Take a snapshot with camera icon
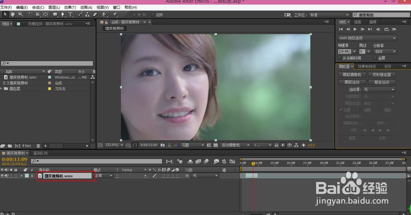This screenshot has width=411, height=215. tap(163, 145)
